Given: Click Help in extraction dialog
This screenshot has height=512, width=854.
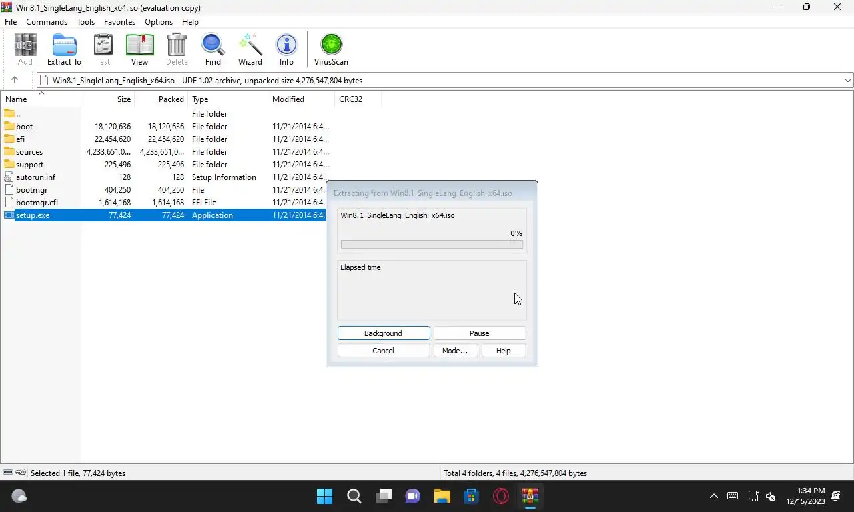Looking at the screenshot, I should [x=504, y=351].
